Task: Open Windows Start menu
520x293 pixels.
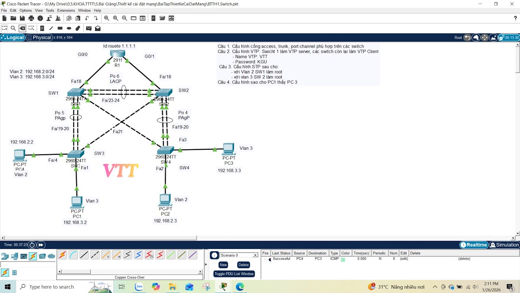Action: pos(8,287)
